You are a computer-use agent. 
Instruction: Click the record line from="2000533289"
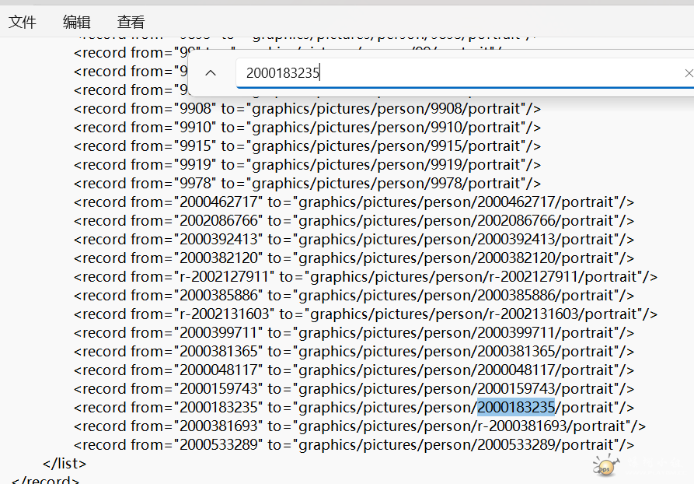354,445
